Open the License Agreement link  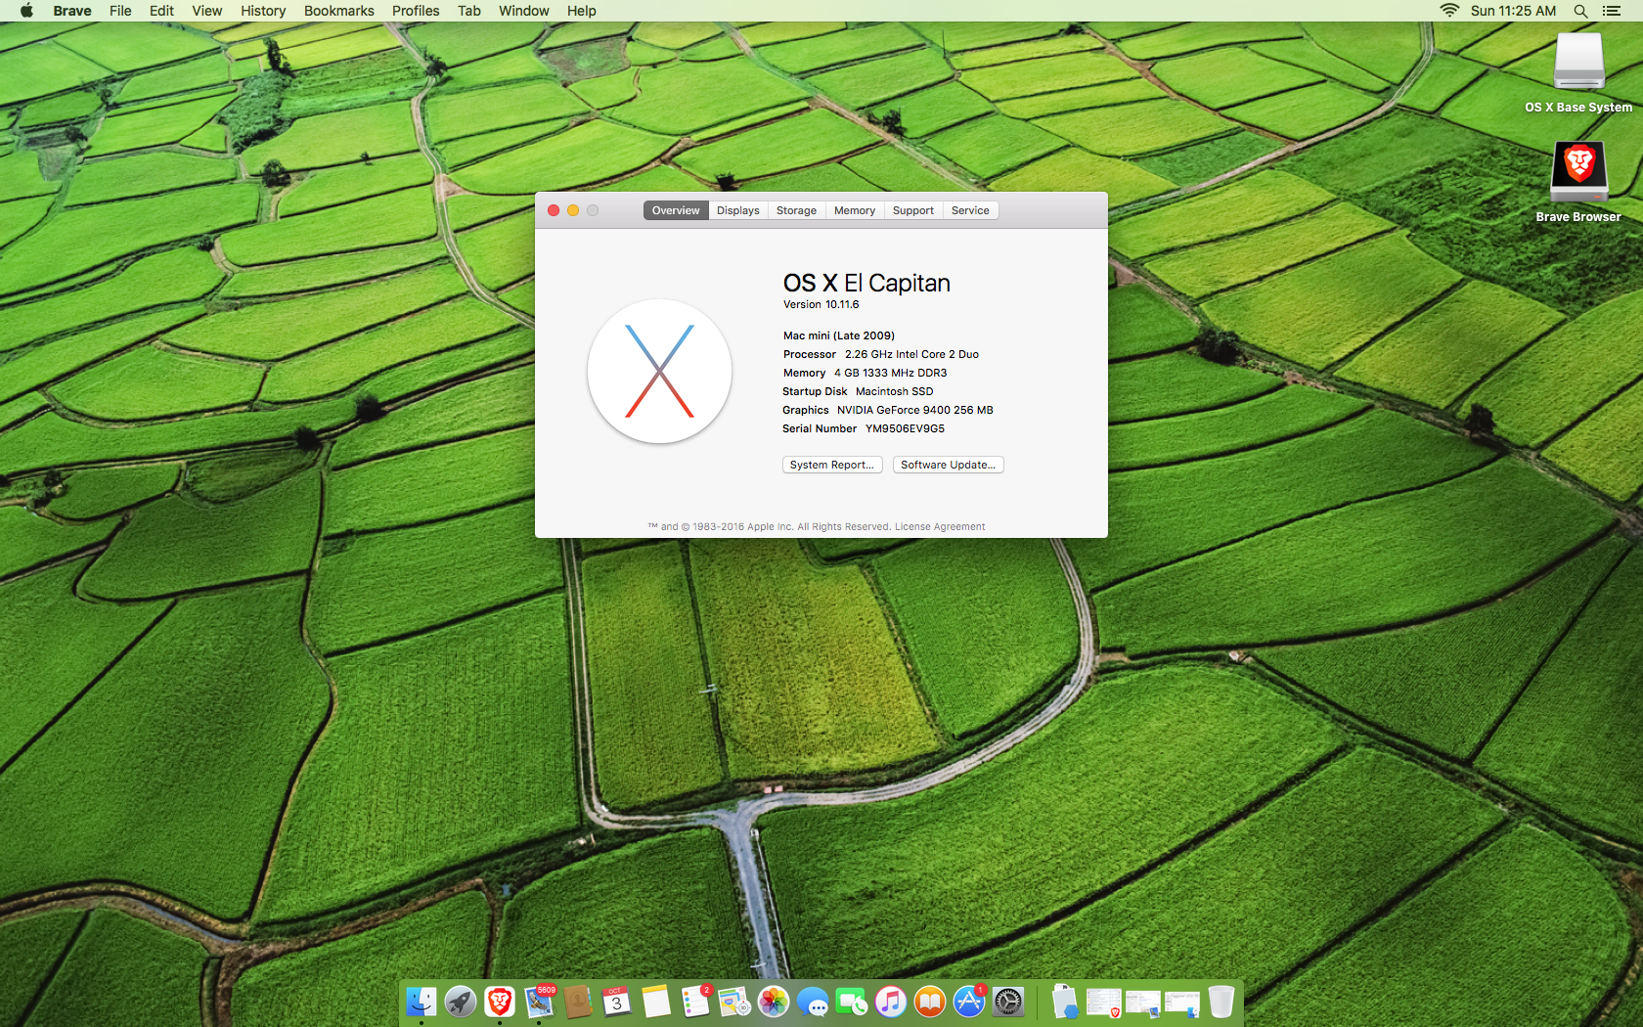coord(939,526)
